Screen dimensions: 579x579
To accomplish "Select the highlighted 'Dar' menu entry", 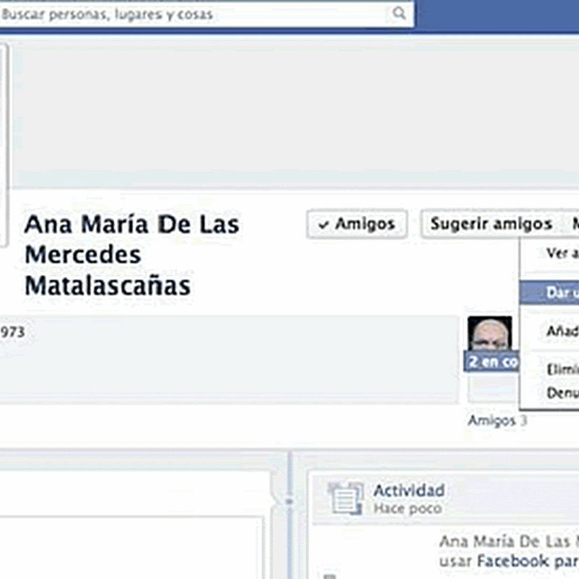I will click(x=549, y=292).
